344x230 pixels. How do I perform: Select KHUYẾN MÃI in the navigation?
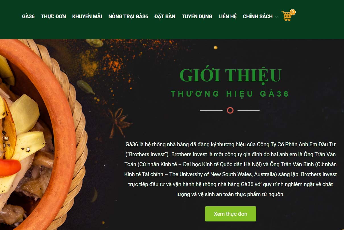pos(87,17)
